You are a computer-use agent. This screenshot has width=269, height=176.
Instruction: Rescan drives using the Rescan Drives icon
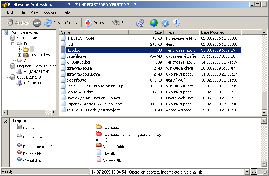(x=48, y=23)
